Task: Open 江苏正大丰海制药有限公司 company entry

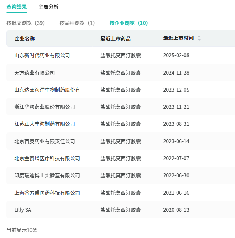Action: click(45, 124)
